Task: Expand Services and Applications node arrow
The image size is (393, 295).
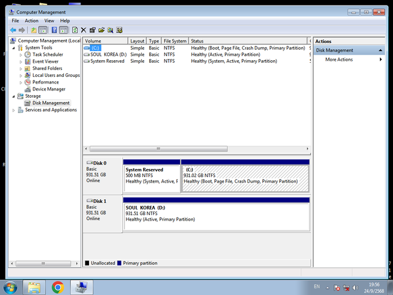Action: point(14,110)
